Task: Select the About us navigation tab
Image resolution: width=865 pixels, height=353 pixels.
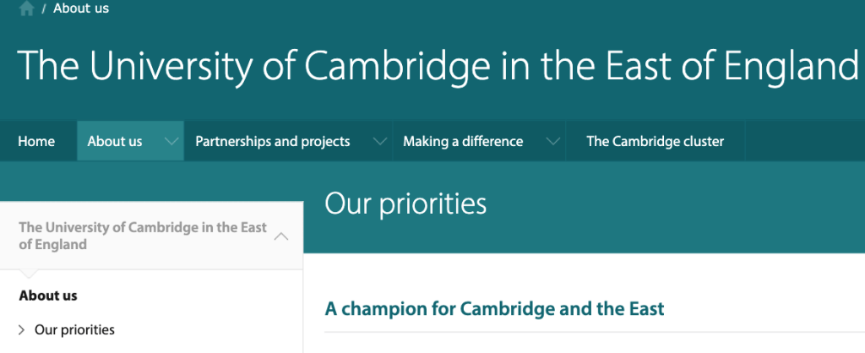Action: pyautogui.click(x=115, y=141)
